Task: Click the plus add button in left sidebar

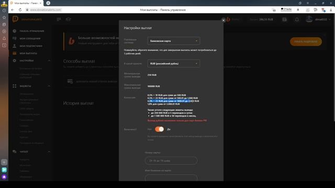Action: [4, 162]
